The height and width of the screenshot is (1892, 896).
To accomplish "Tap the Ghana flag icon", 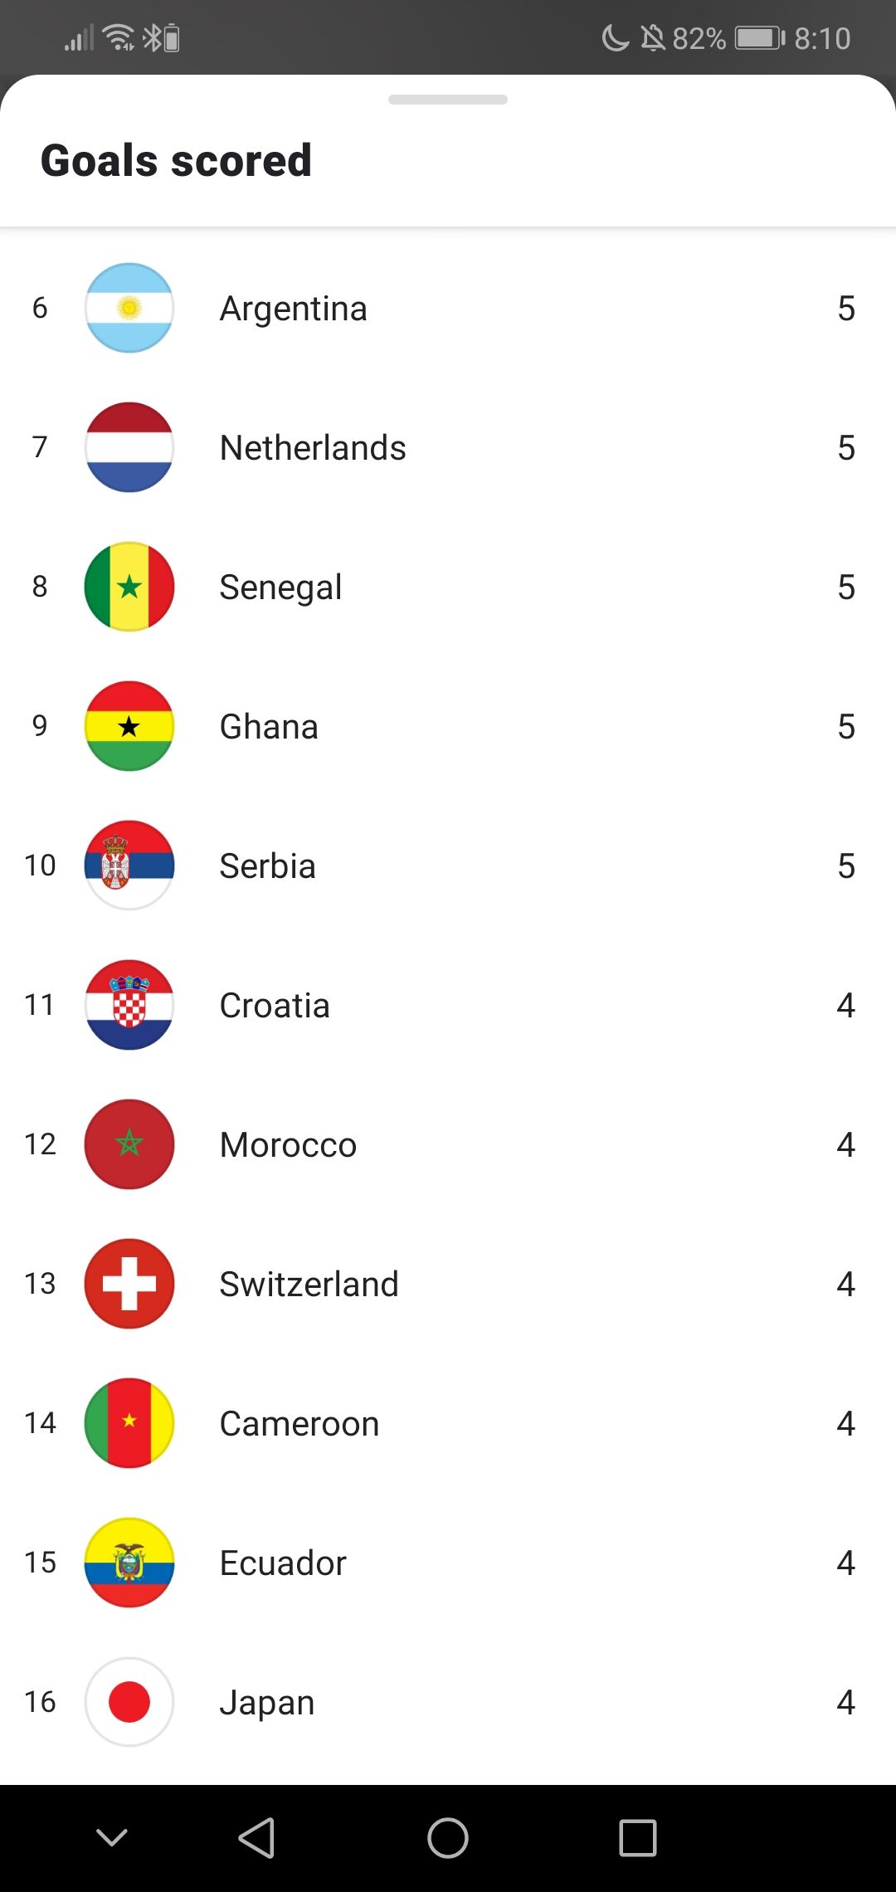I will point(129,726).
